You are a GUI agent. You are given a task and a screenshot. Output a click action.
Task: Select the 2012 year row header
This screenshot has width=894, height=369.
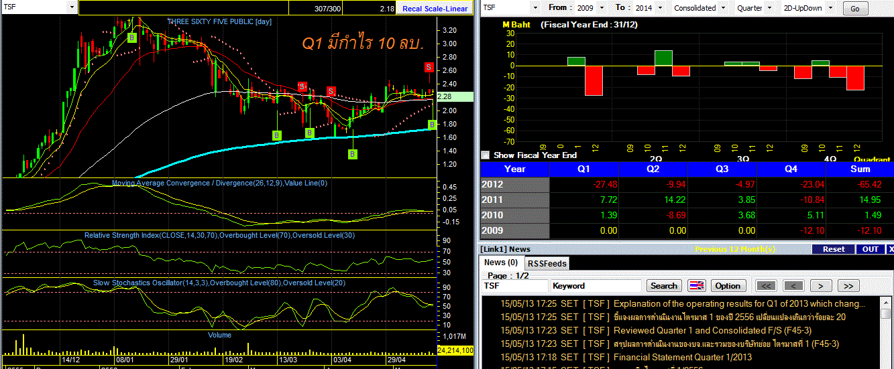[514, 185]
